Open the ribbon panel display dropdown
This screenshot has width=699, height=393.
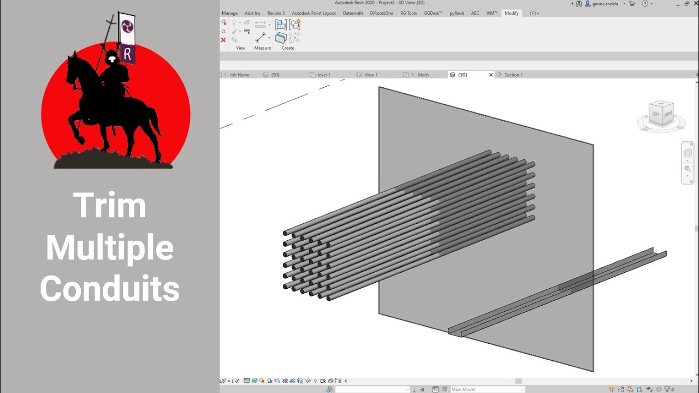534,13
